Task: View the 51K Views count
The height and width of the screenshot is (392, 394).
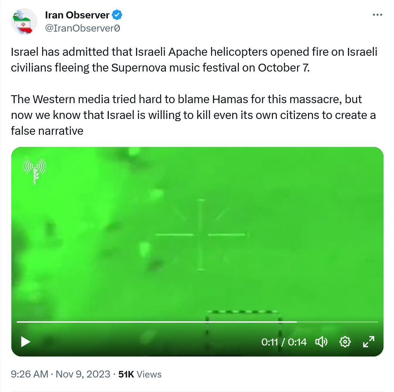Action: [x=140, y=374]
